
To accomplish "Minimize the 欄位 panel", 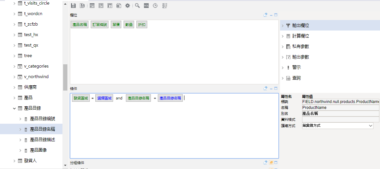I will (271, 15).
